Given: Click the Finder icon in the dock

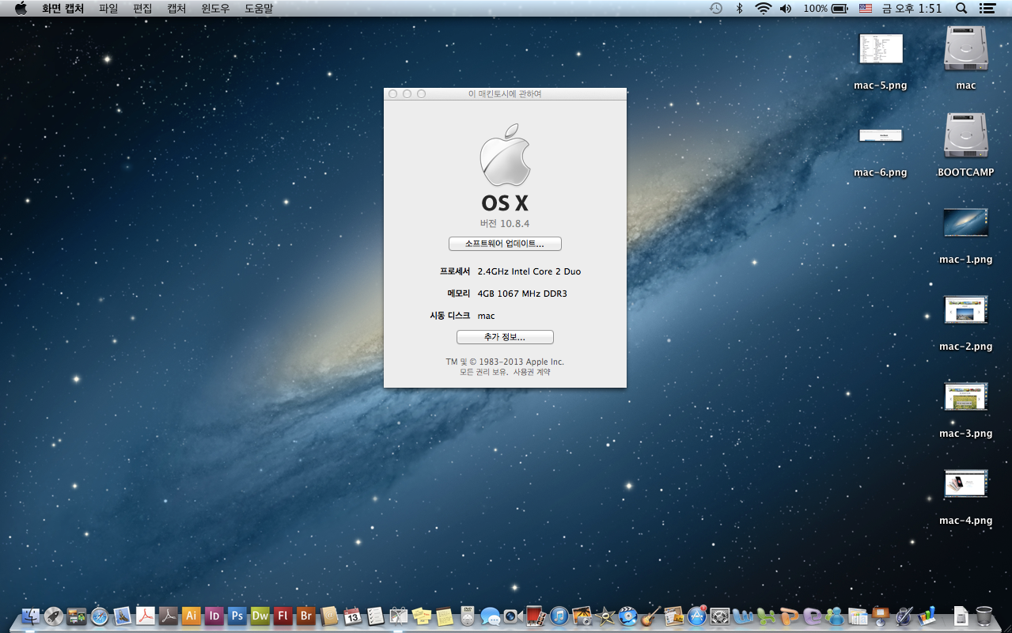Looking at the screenshot, I should [31, 616].
